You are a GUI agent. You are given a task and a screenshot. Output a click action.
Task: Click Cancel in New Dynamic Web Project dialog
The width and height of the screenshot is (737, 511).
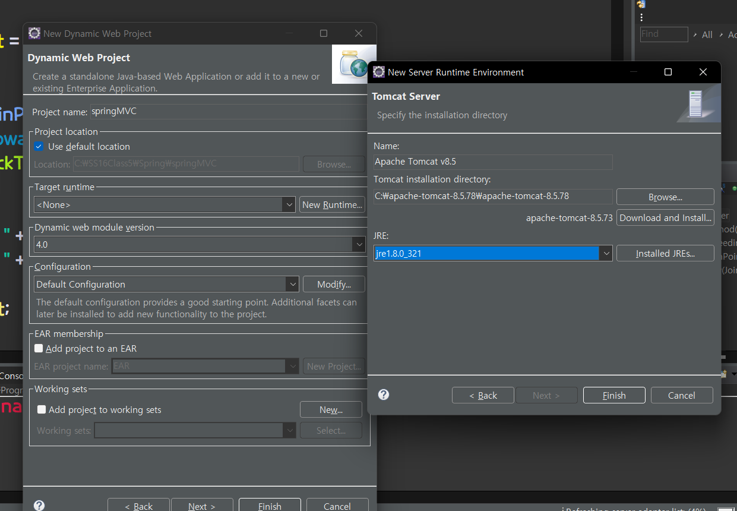(x=337, y=506)
